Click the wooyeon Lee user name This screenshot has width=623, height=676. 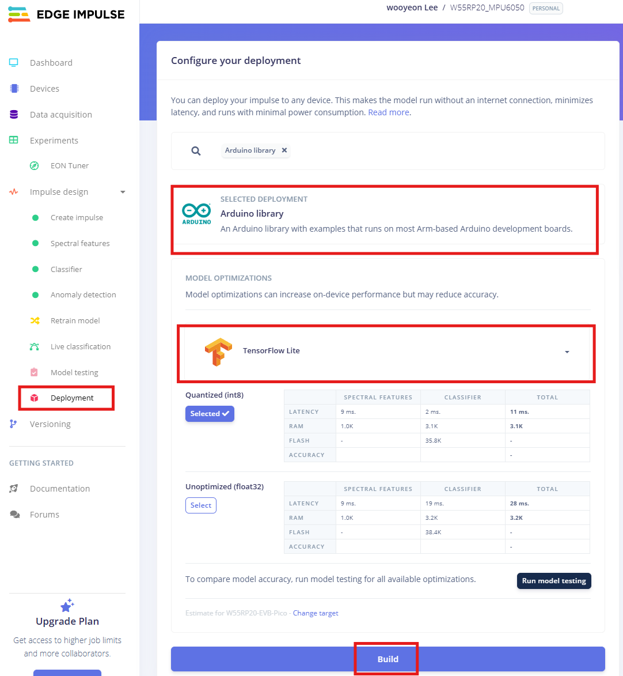412,7
